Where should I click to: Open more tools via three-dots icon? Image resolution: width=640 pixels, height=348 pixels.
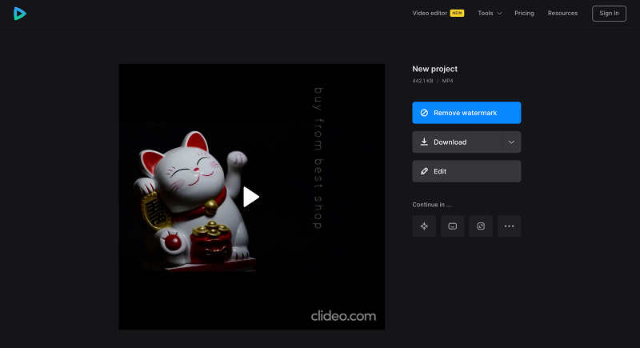509,226
